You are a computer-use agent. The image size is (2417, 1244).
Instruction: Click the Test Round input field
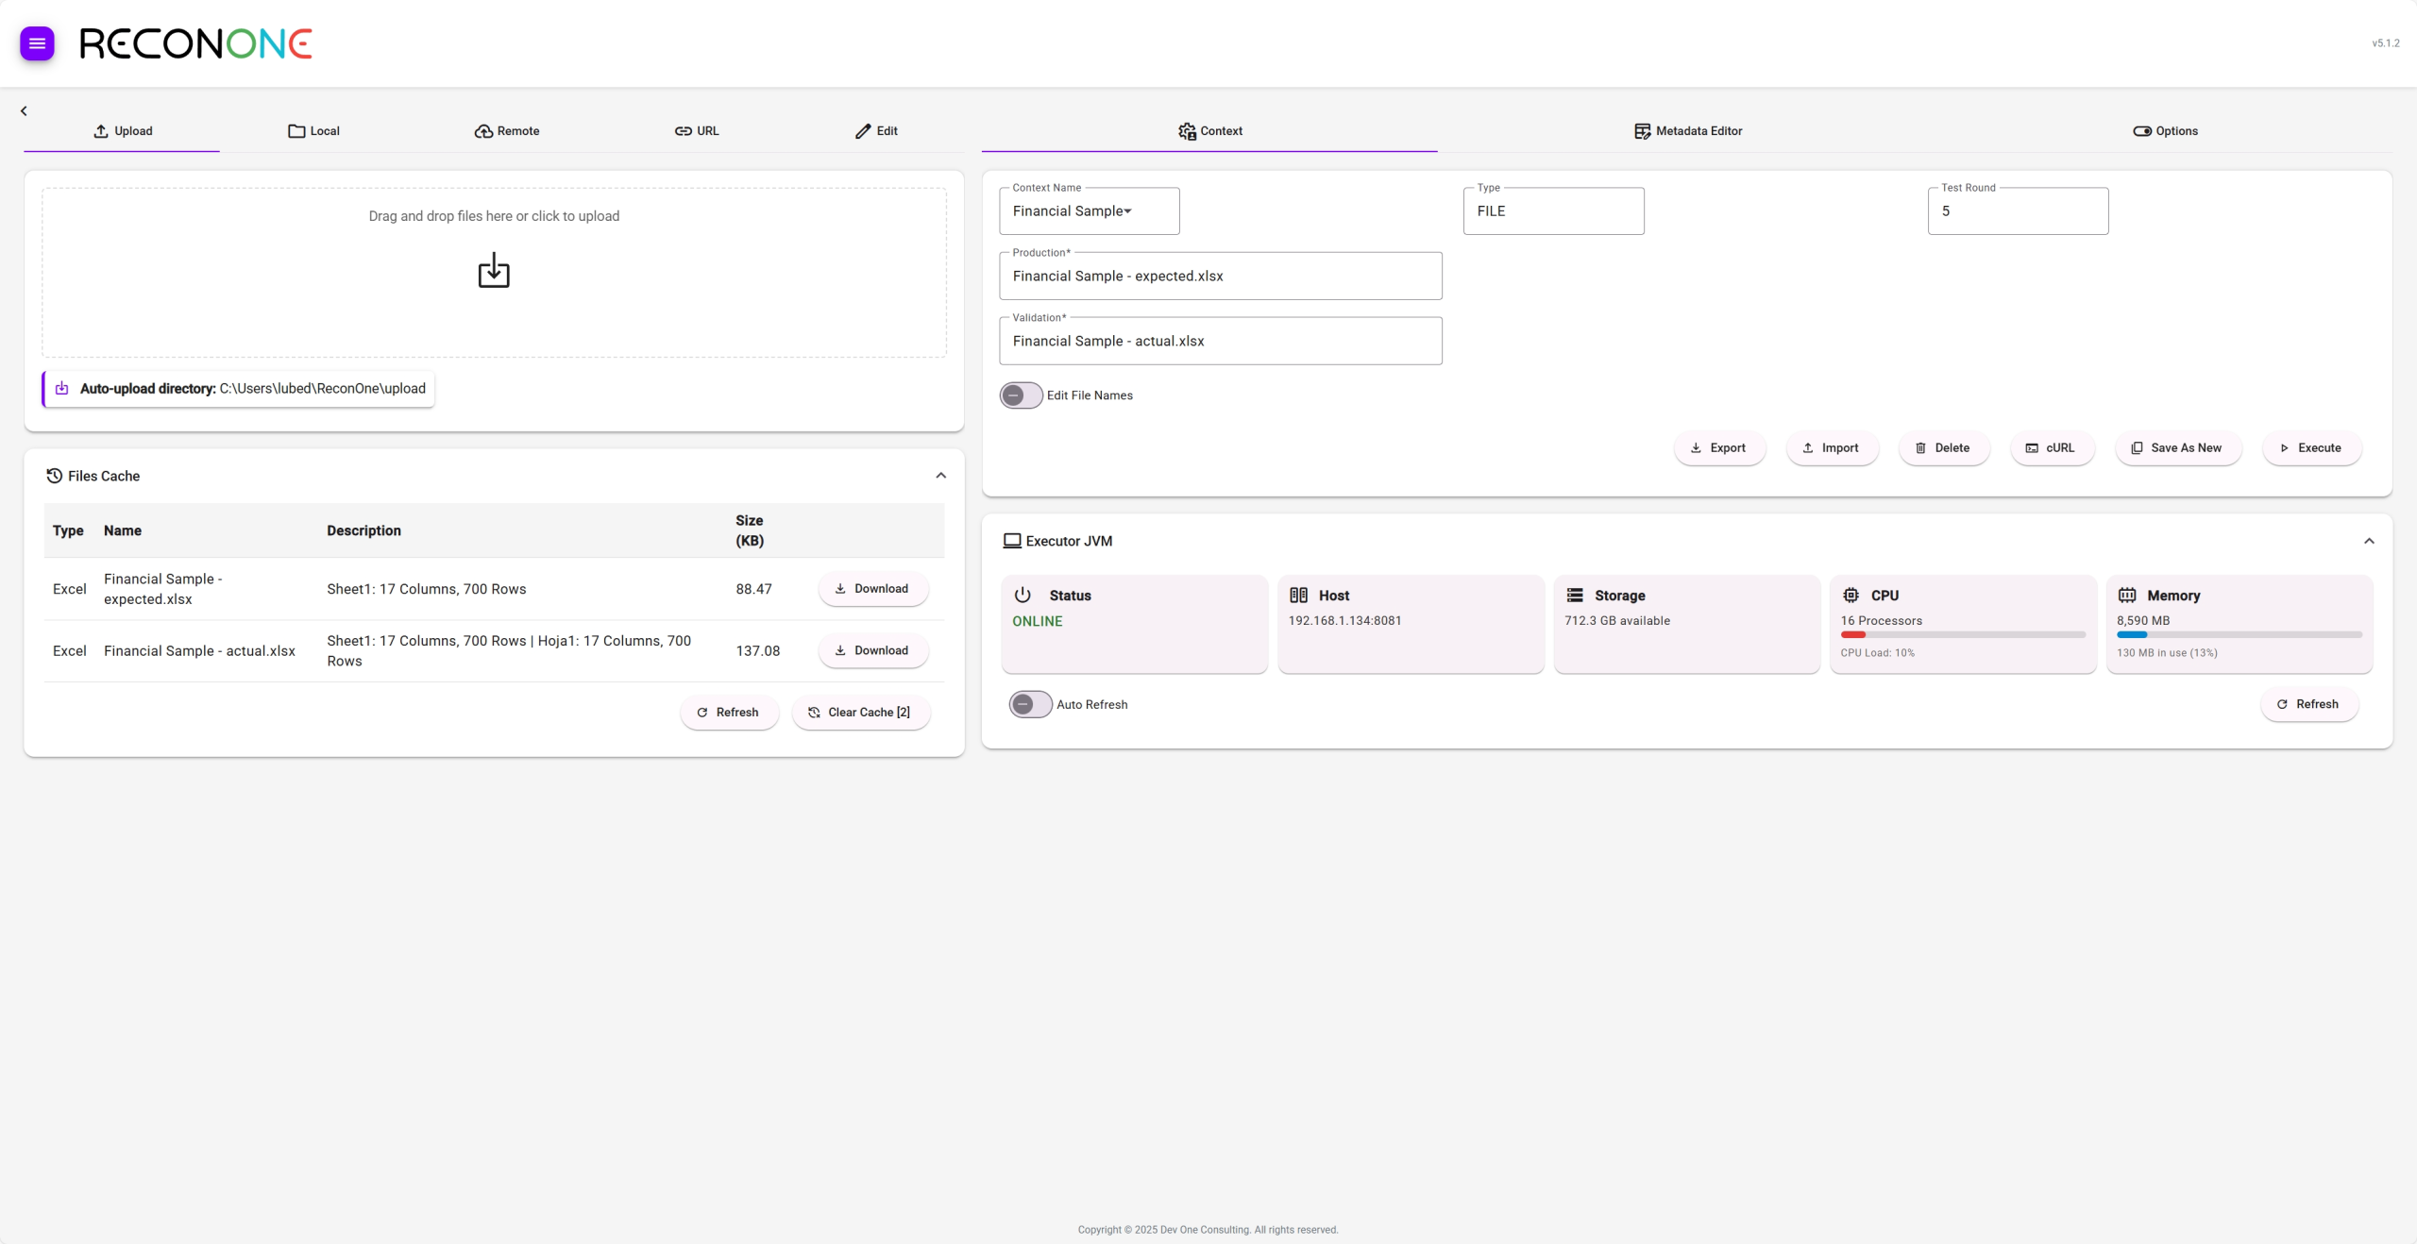(2017, 211)
